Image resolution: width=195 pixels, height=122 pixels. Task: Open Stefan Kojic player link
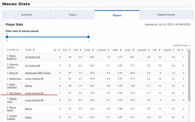[15, 79]
